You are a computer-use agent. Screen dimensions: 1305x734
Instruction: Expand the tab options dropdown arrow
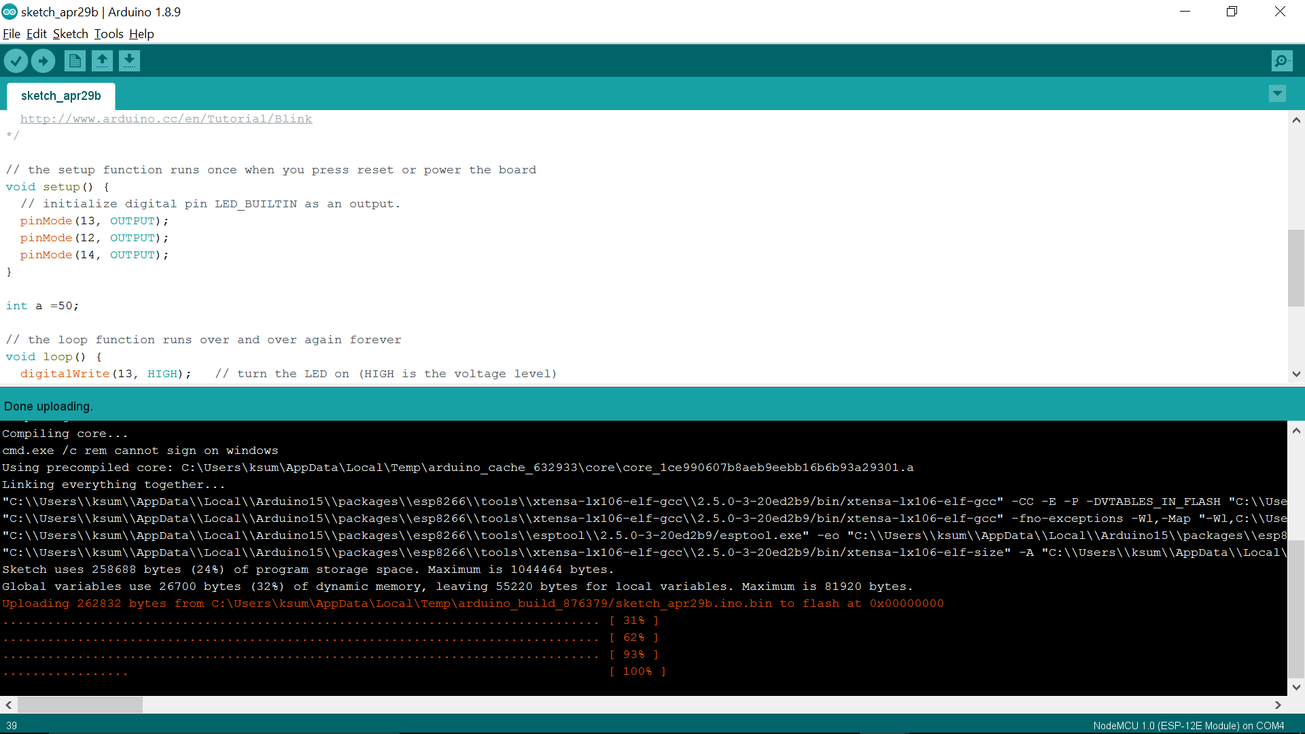1277,94
